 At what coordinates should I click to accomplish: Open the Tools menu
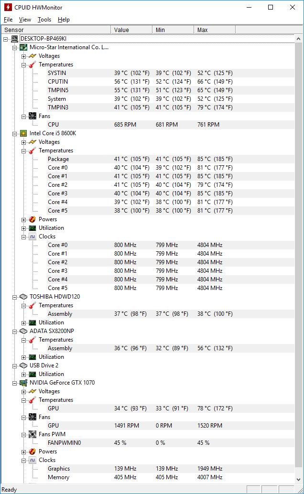click(44, 20)
